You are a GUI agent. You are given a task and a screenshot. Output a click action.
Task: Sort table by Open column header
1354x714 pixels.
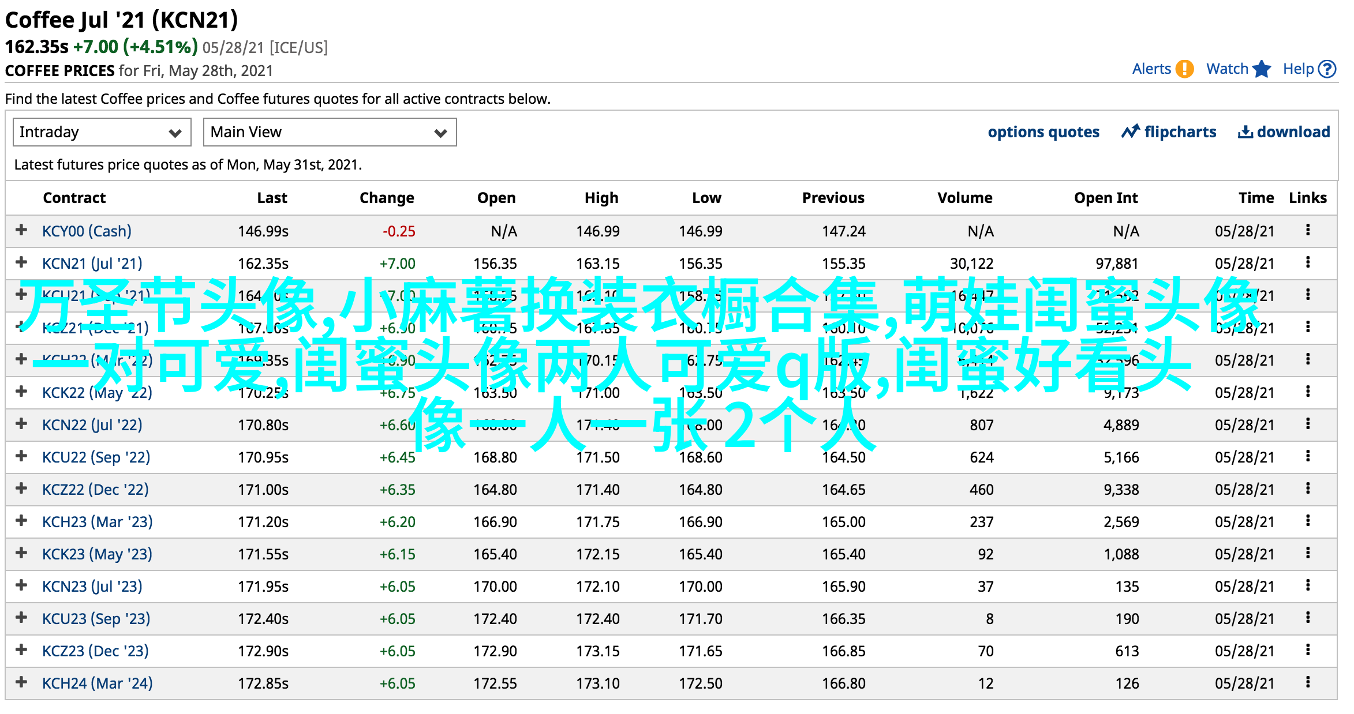tap(496, 198)
